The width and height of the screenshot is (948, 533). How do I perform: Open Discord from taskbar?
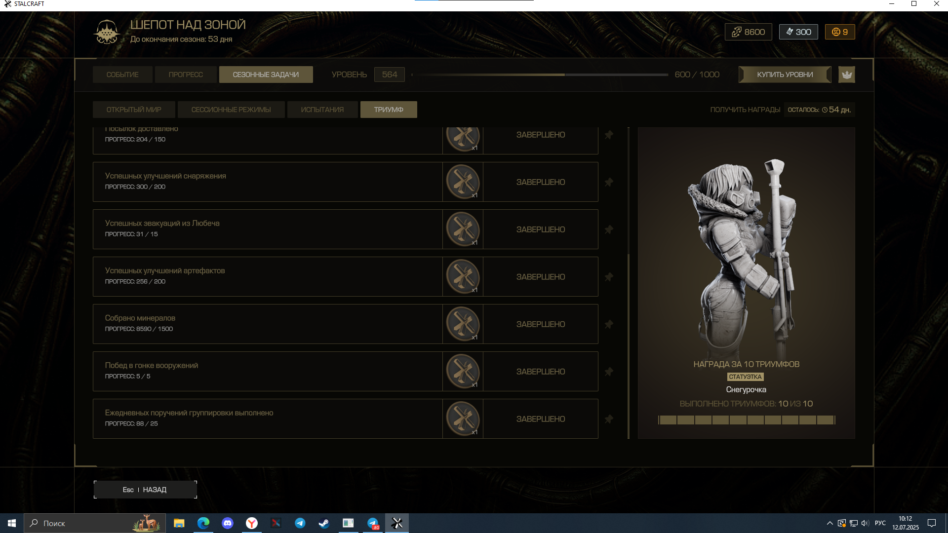pyautogui.click(x=227, y=523)
